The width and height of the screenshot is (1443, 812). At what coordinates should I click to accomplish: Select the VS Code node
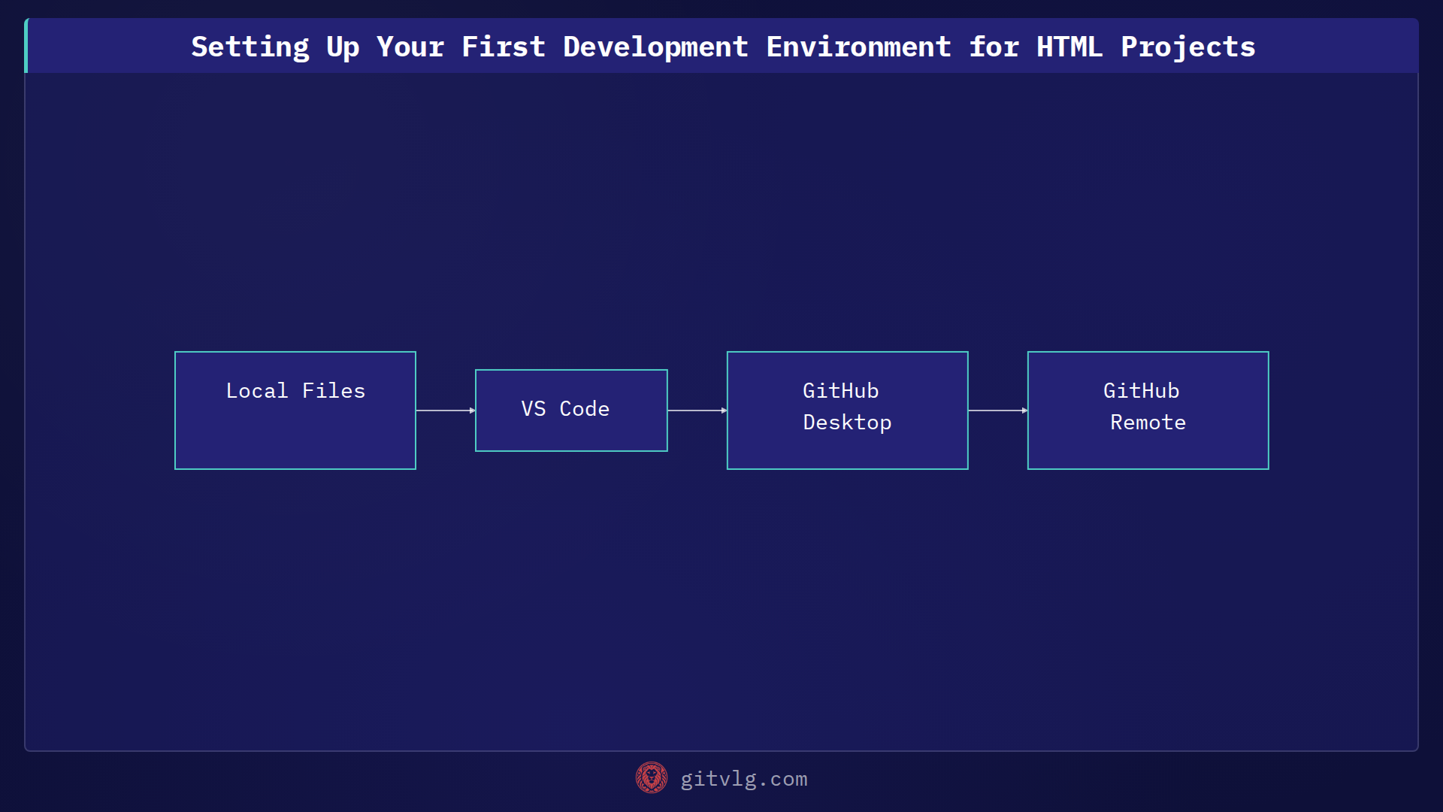[571, 411]
